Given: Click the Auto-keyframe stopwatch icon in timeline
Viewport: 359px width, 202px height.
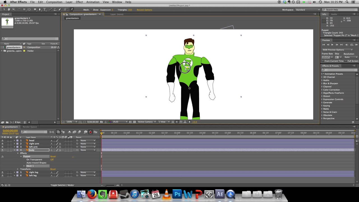Looking at the screenshot, I should click(x=91, y=132).
